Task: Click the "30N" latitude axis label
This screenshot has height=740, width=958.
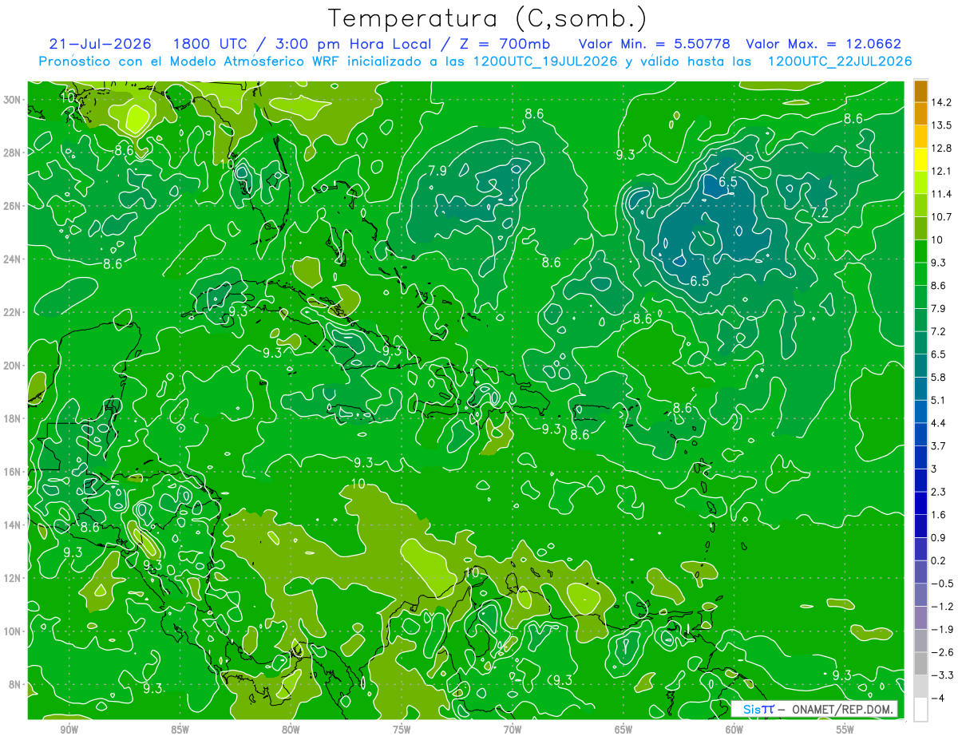Action: [12, 99]
